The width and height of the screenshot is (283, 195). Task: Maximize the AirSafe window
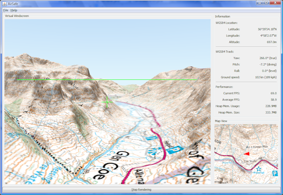(x=266, y=3)
